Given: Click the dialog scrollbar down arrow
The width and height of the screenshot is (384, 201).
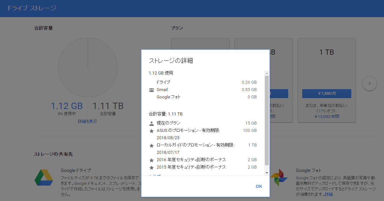Looking at the screenshot, I should coord(267,173).
